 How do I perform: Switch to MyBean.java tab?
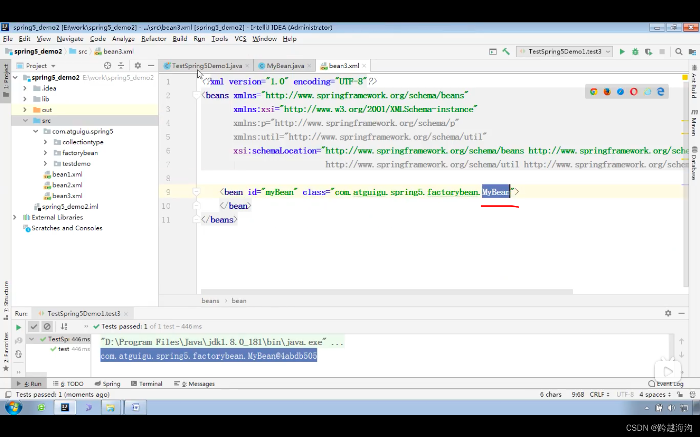point(285,66)
